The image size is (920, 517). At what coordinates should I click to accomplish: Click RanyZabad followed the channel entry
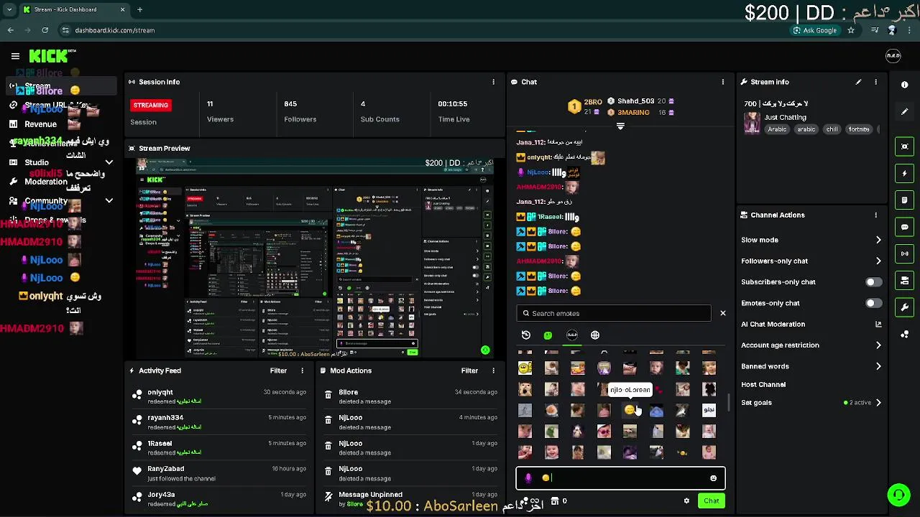tap(219, 473)
